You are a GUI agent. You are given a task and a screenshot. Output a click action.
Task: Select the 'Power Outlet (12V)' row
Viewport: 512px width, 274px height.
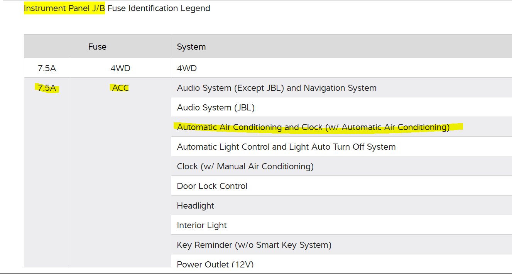(215, 264)
